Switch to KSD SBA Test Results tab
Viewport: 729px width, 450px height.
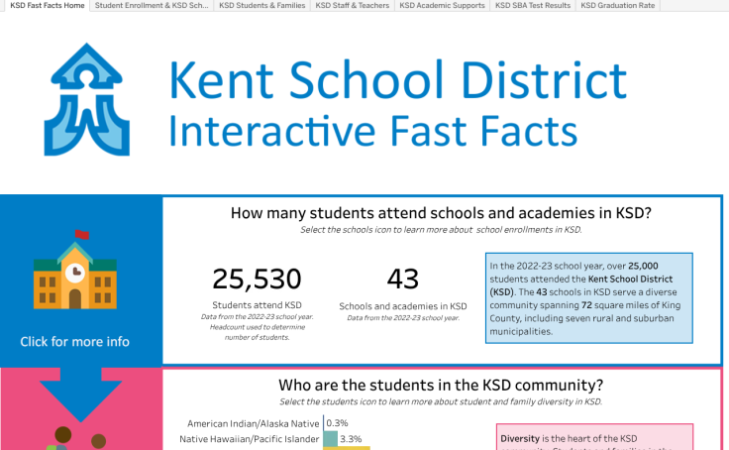(533, 6)
